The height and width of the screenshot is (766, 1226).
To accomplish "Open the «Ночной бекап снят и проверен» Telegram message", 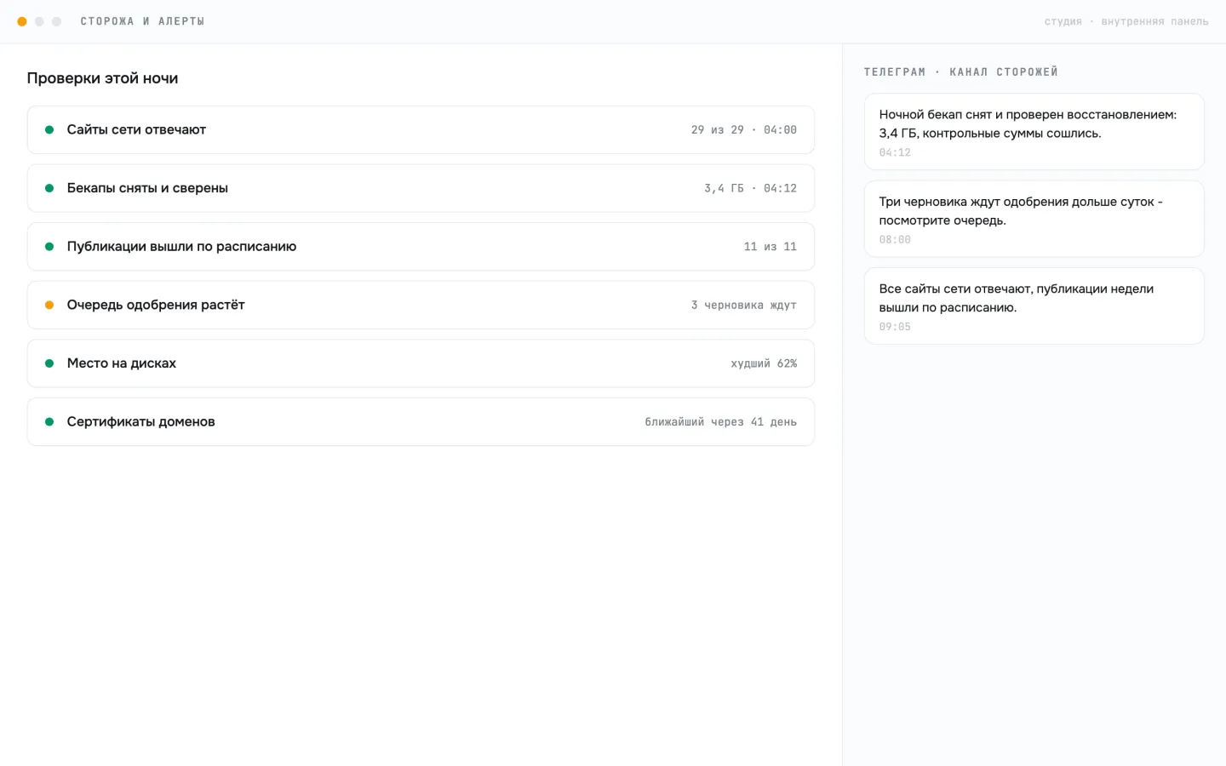I will pos(1034,132).
